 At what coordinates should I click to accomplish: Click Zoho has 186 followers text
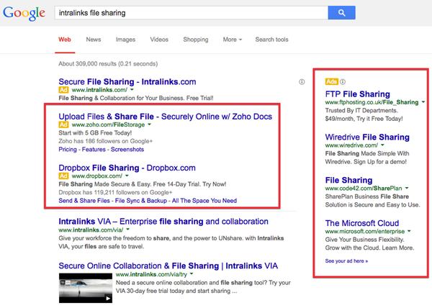pos(105,141)
